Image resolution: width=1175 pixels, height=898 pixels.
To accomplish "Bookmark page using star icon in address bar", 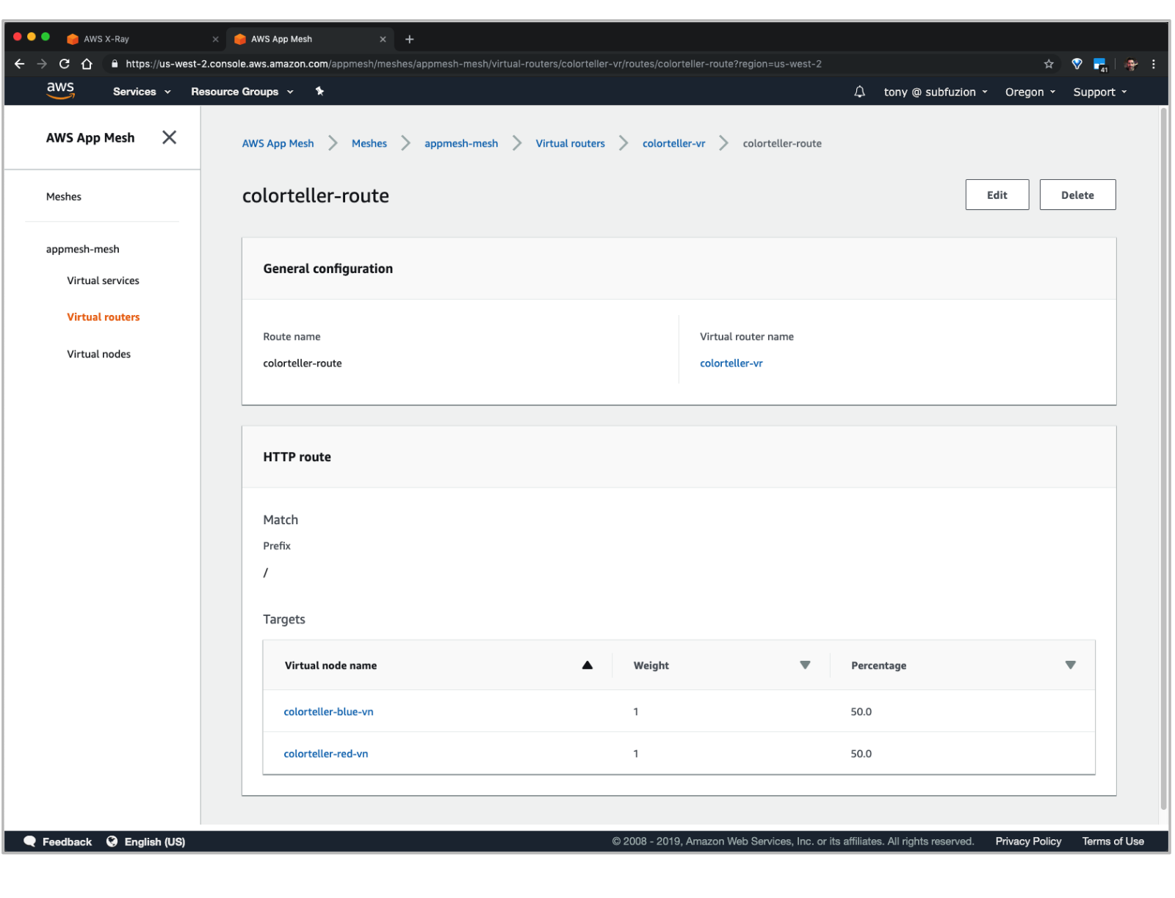I will click(x=1049, y=64).
